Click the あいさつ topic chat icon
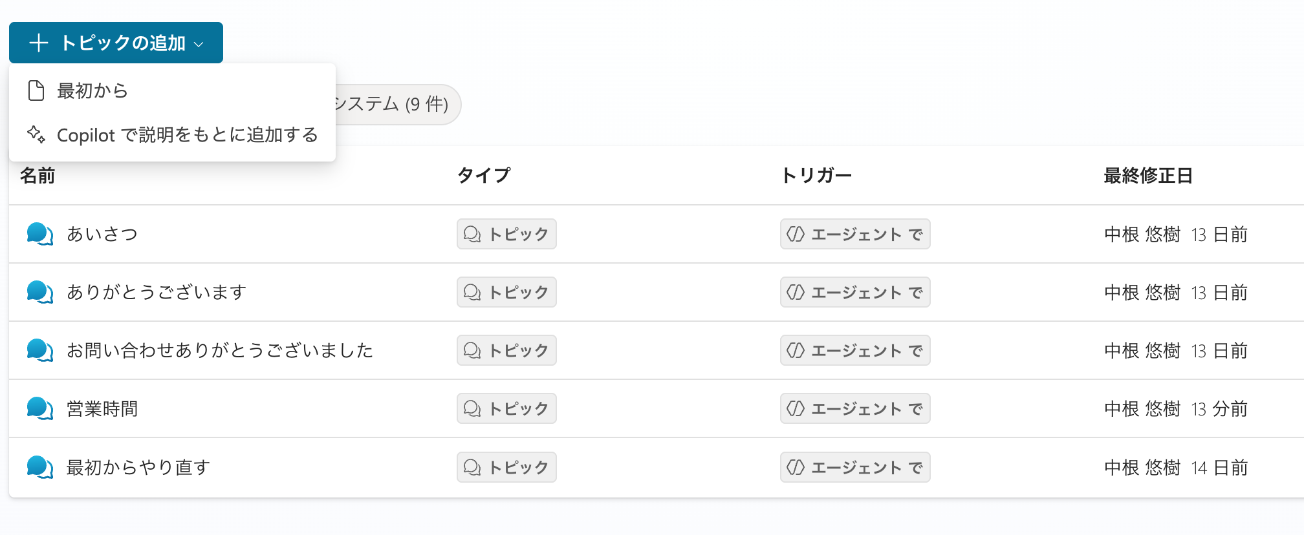1304x535 pixels. (x=39, y=234)
